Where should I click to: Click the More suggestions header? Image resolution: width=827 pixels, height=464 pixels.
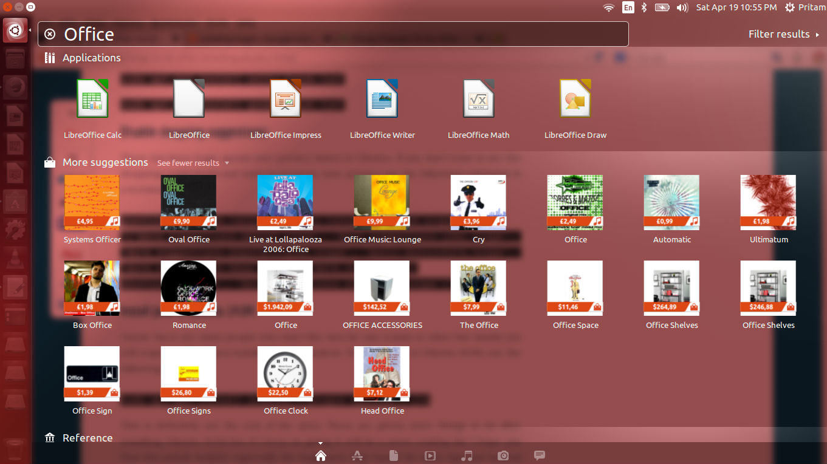coord(97,163)
